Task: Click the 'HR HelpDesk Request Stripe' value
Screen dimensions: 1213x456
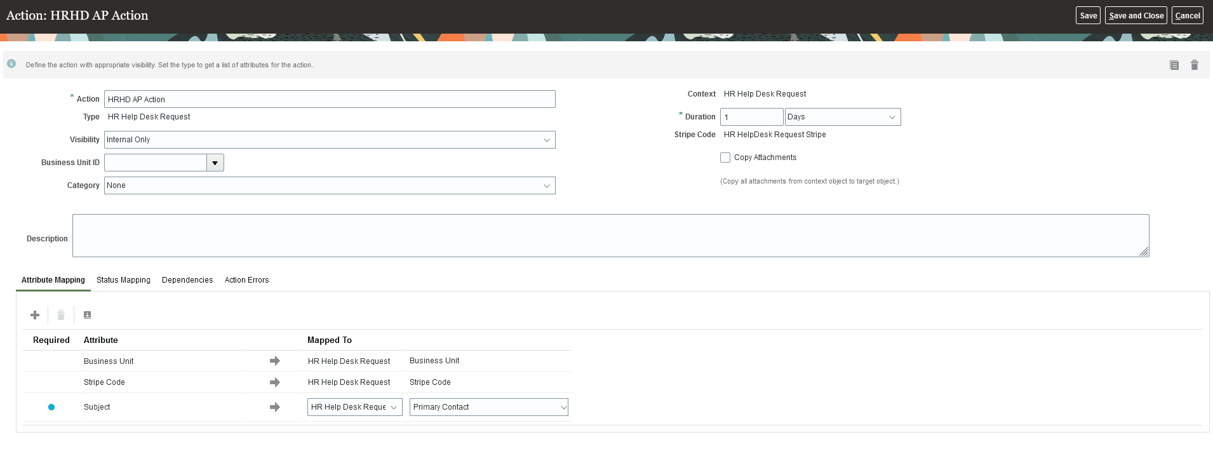Action: coord(775,135)
